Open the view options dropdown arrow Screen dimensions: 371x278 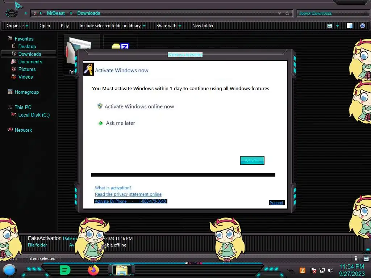[338, 26]
